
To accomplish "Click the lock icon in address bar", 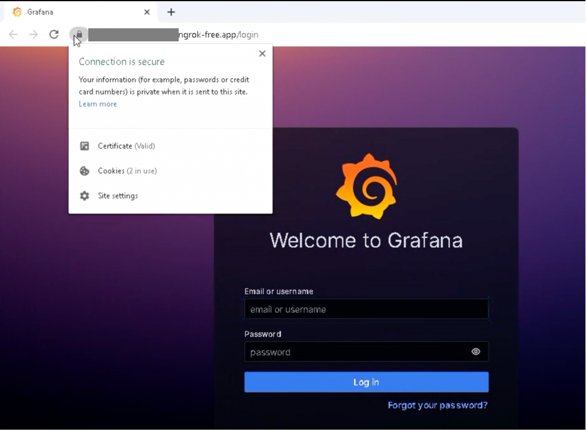I will (80, 34).
